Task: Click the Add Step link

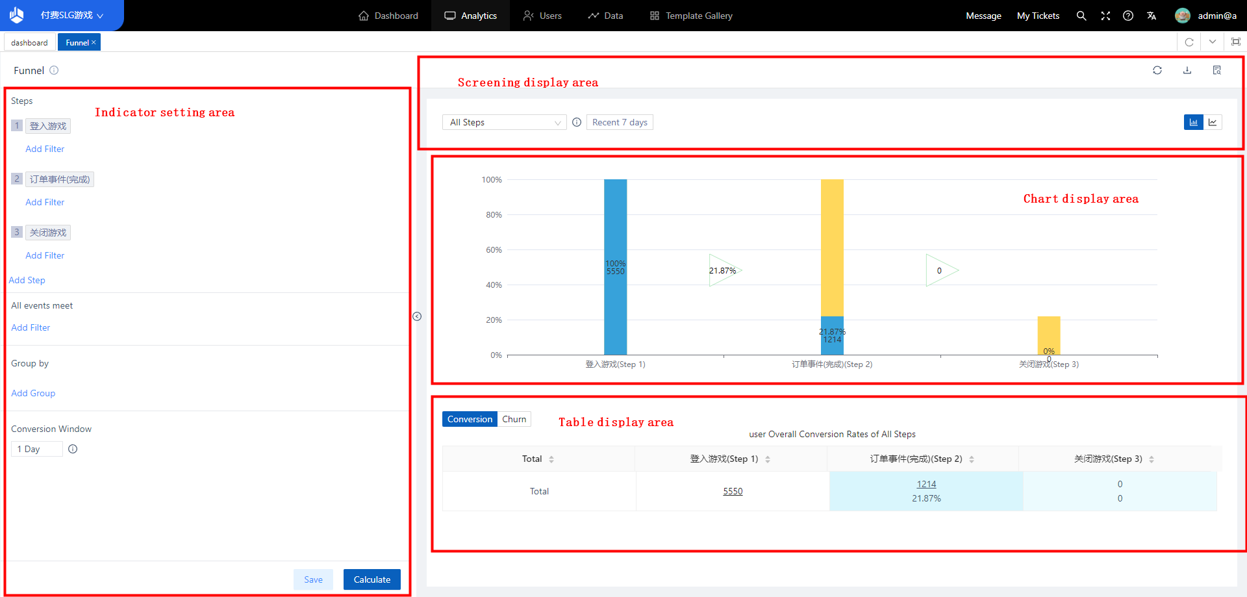Action: [x=27, y=280]
